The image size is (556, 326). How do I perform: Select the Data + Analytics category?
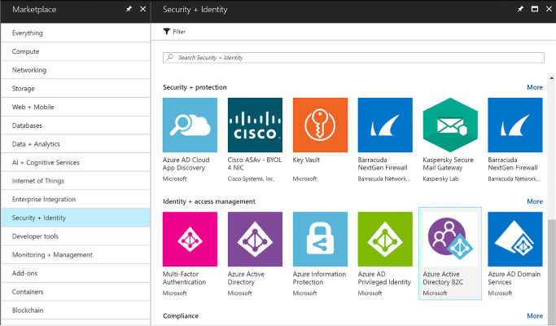[76, 143]
